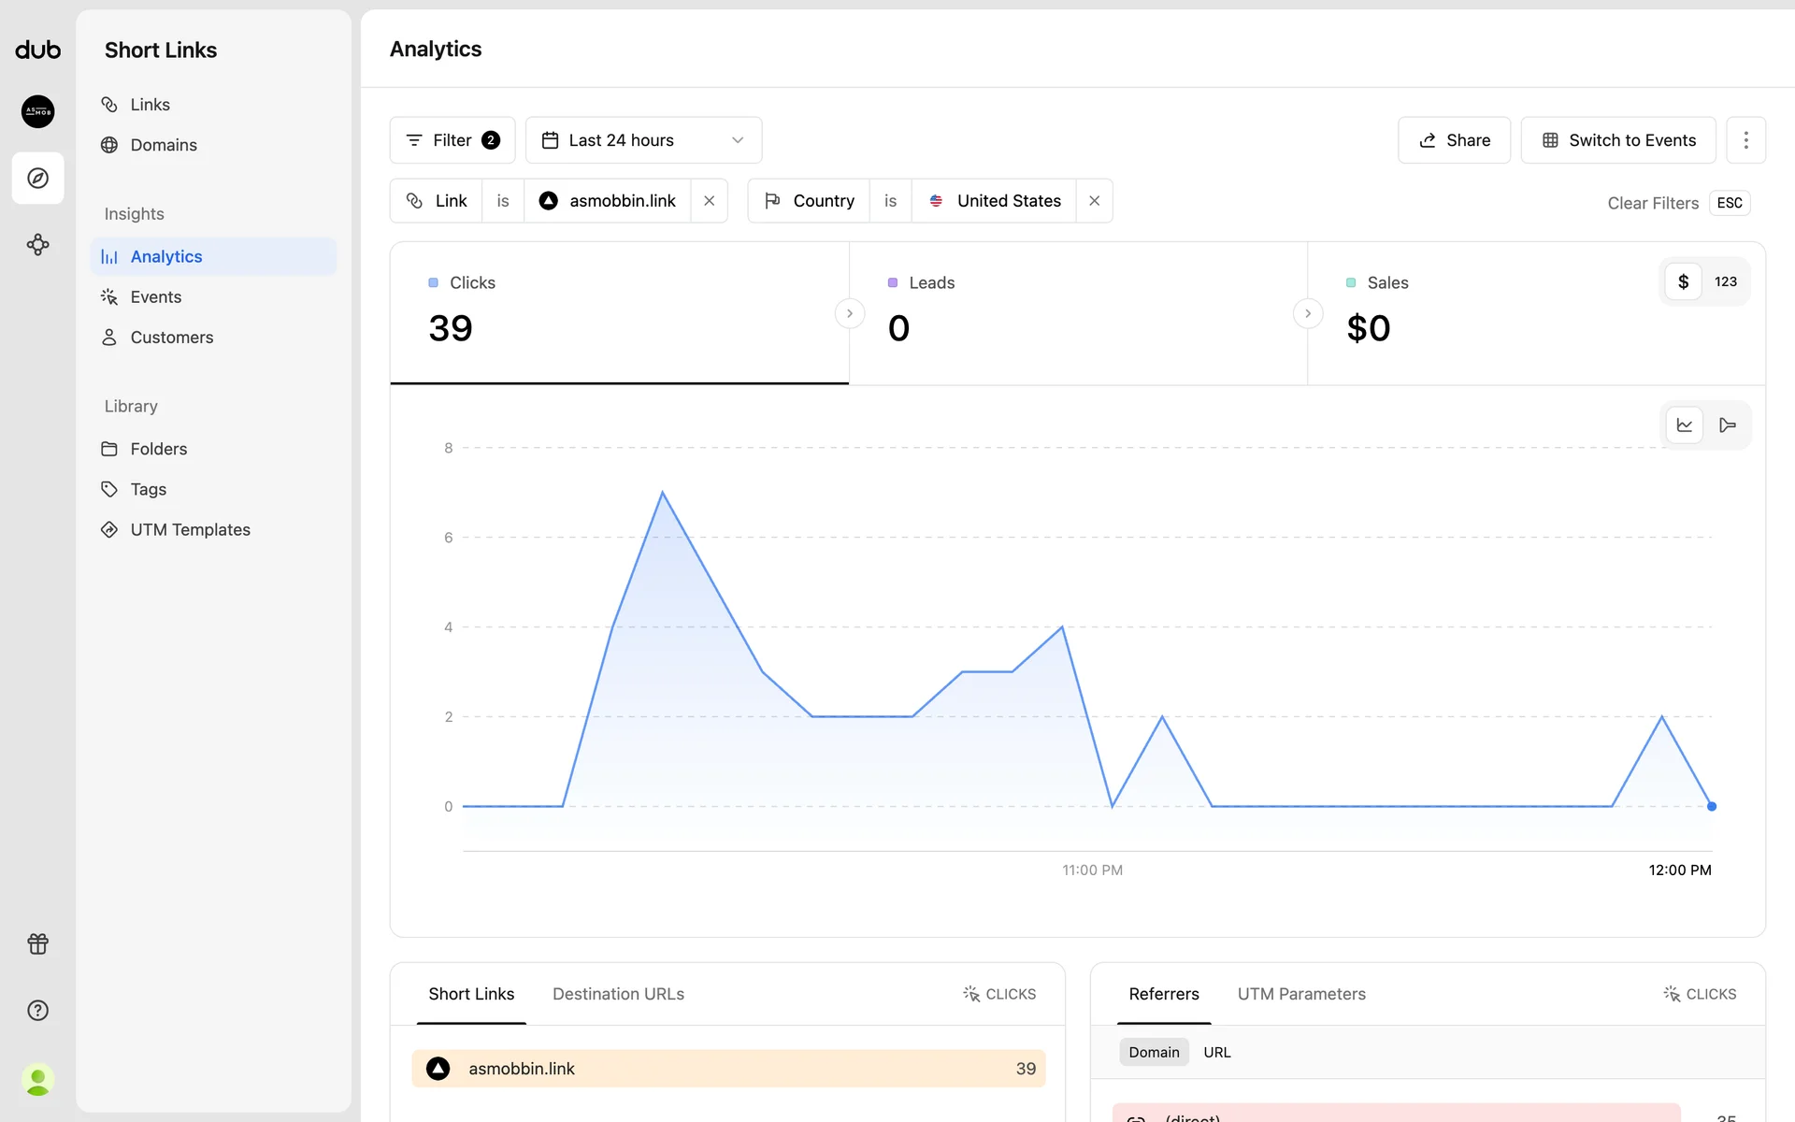Image resolution: width=1795 pixels, height=1122 pixels.
Task: Open the help question mark icon
Action: (x=37, y=1010)
